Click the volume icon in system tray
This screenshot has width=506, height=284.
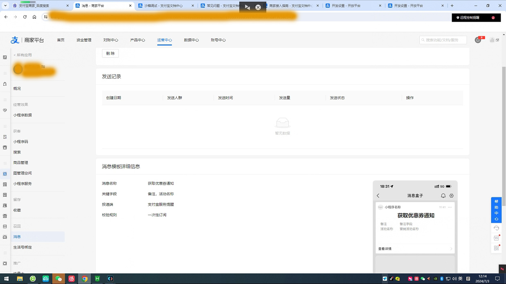[454, 279]
